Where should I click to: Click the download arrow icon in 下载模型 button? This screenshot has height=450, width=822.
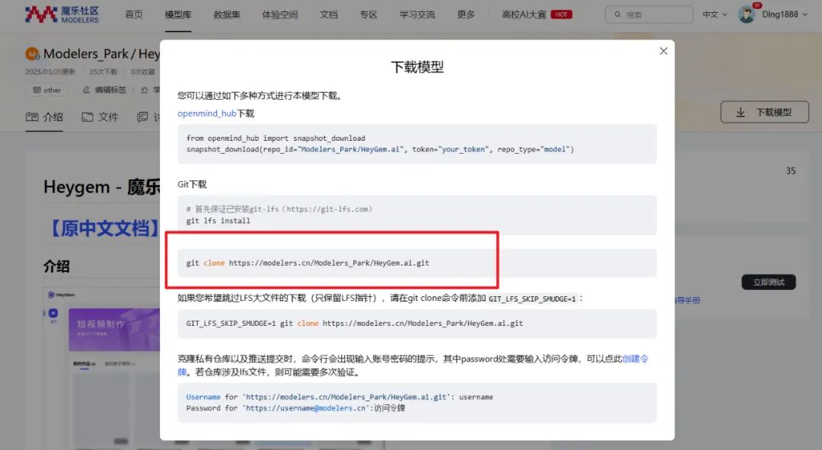tap(741, 112)
